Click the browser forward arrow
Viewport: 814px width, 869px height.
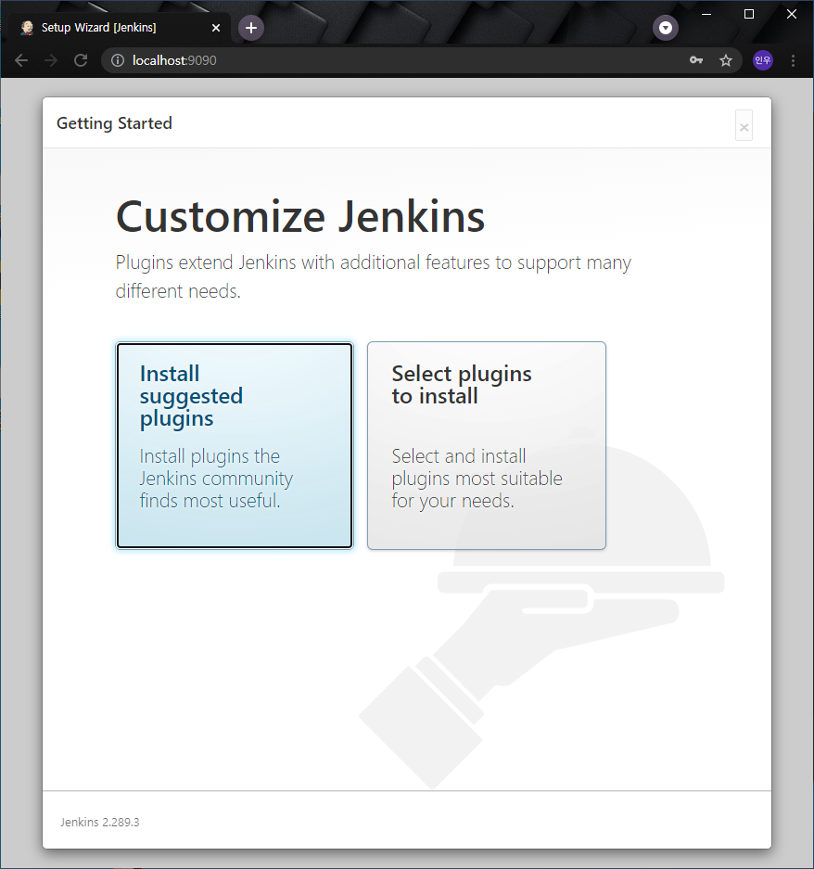(51, 60)
